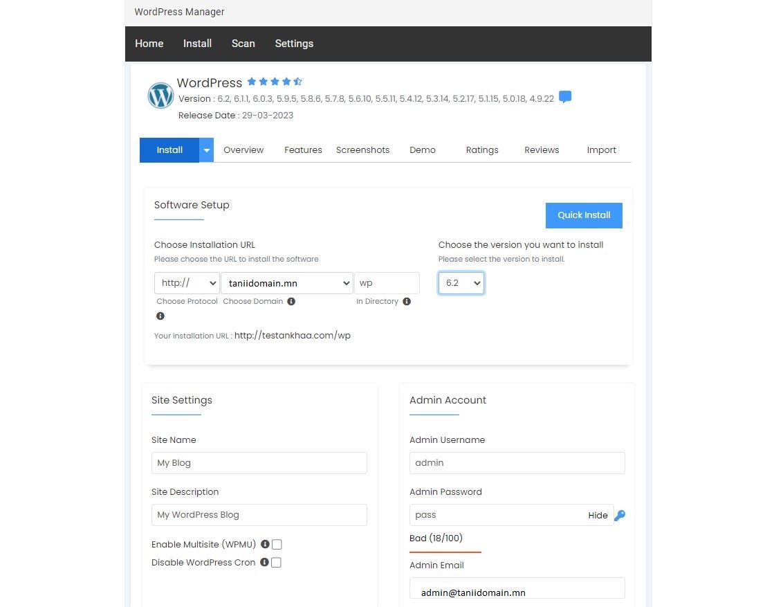
Task: Open the http:// protocol dropdown
Action: point(187,283)
